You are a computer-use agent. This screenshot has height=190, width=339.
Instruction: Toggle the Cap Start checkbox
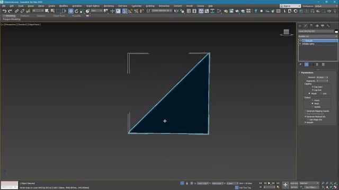[313, 87]
